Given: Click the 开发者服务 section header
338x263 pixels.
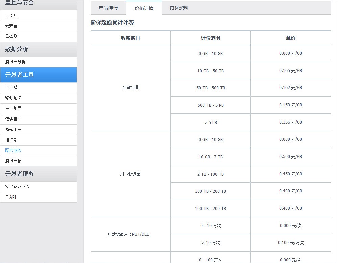Looking at the screenshot, I should click(x=39, y=174).
